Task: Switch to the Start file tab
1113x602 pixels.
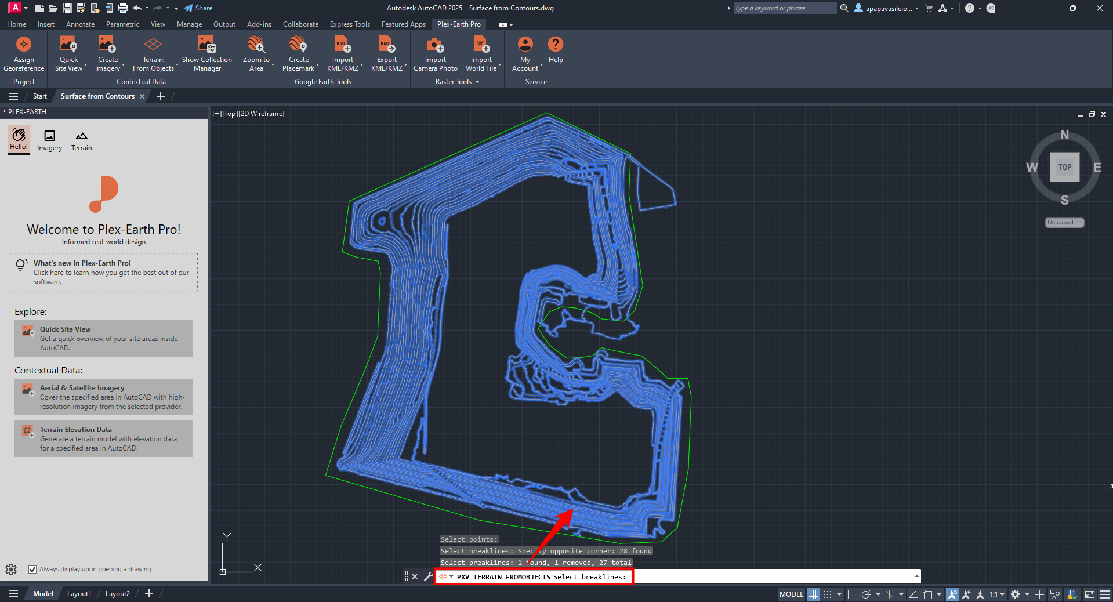Action: (39, 96)
